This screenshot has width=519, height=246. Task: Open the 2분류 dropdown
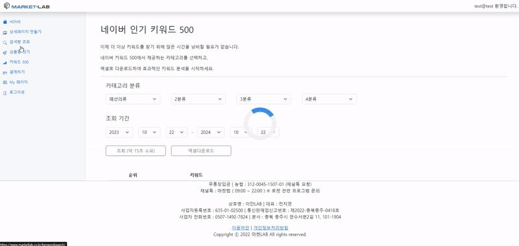pyautogui.click(x=199, y=99)
